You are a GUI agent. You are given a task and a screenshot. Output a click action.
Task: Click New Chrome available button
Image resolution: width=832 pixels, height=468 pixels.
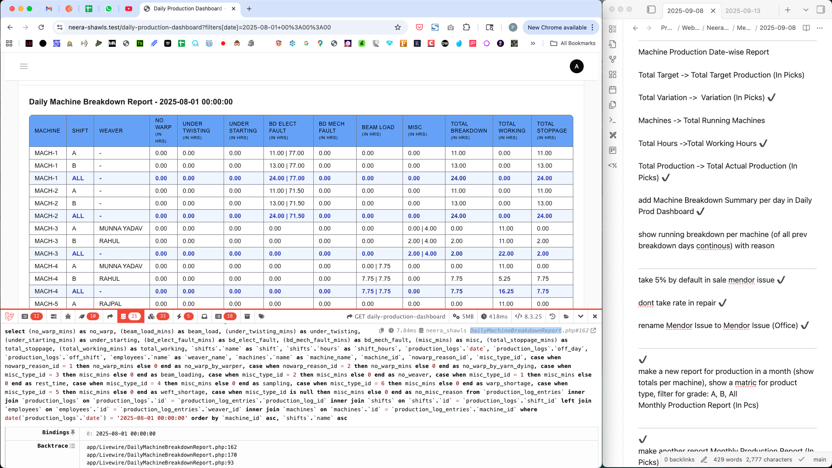[x=557, y=27]
